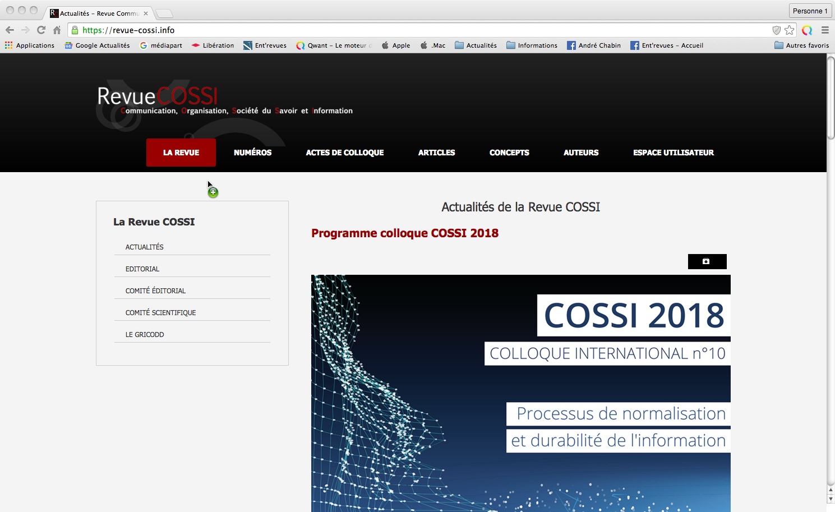Click the black camera icon button

(x=707, y=261)
